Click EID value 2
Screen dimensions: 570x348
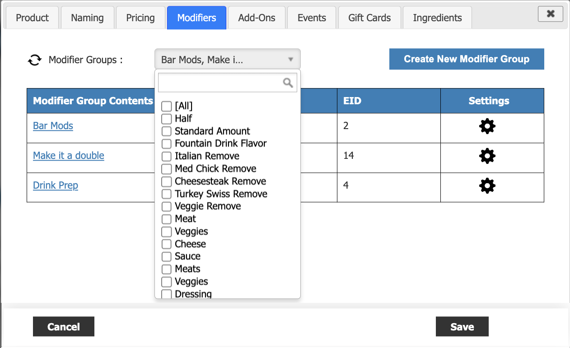tap(346, 125)
